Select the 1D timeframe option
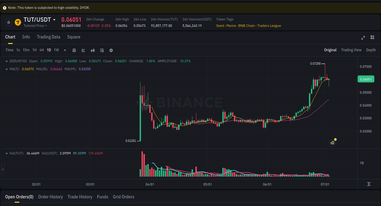This screenshot has width=381, height=206. (49, 50)
